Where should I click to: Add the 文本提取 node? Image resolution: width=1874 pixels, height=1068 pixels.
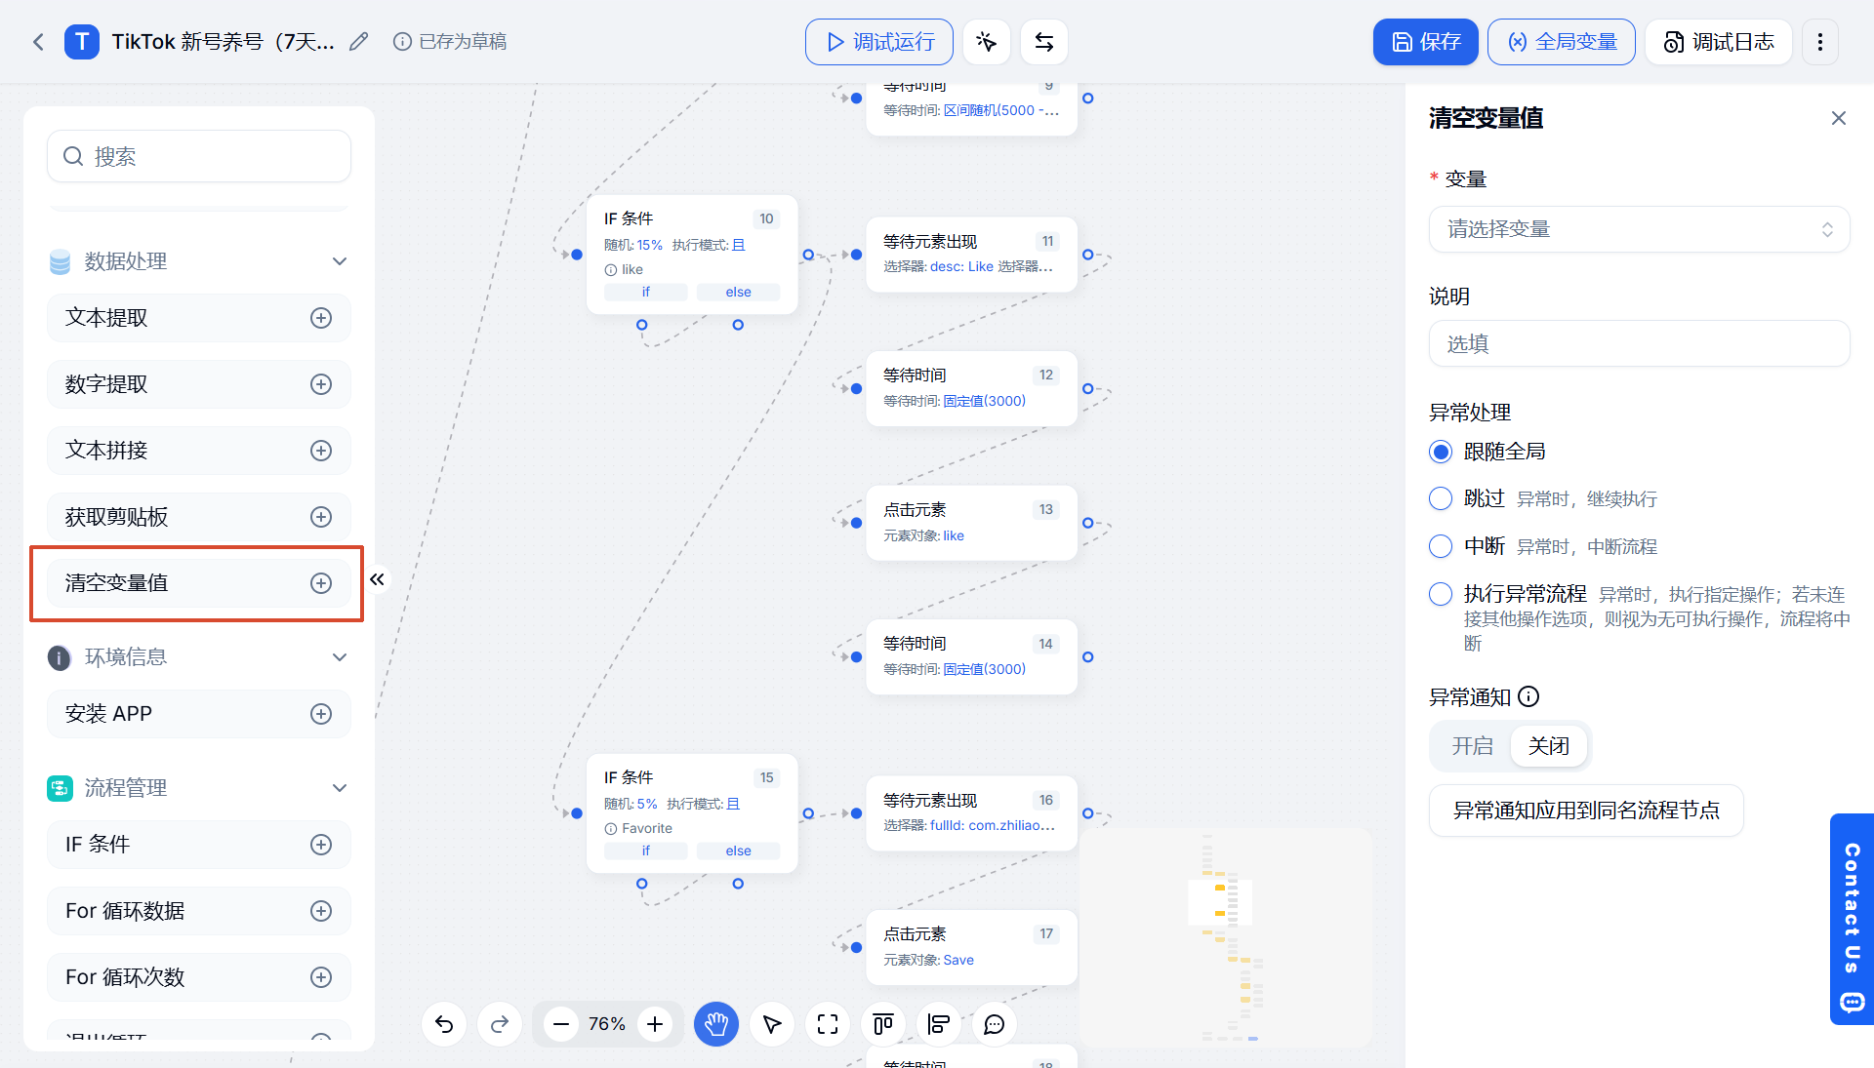[321, 318]
